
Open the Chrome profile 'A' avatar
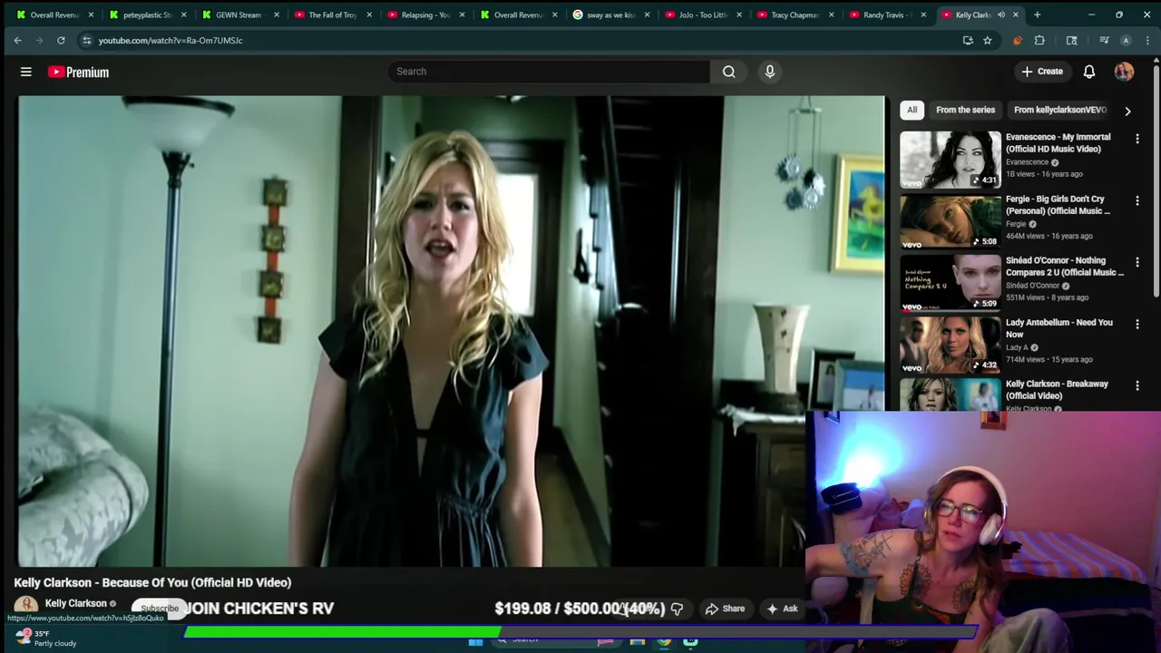coord(1126,40)
